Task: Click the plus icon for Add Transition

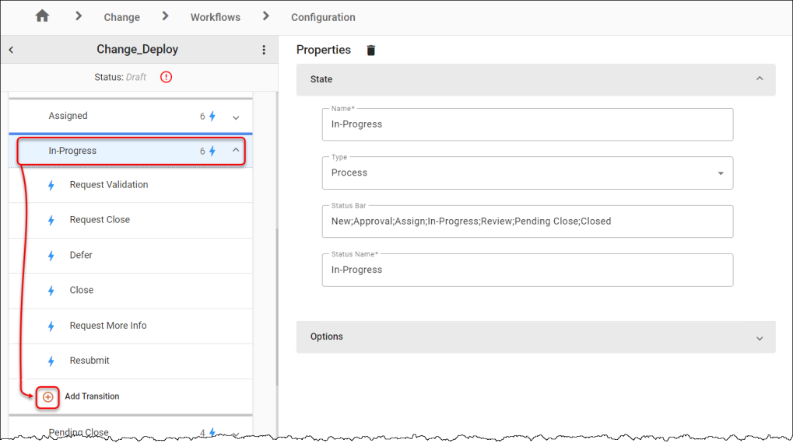Action: click(x=47, y=397)
